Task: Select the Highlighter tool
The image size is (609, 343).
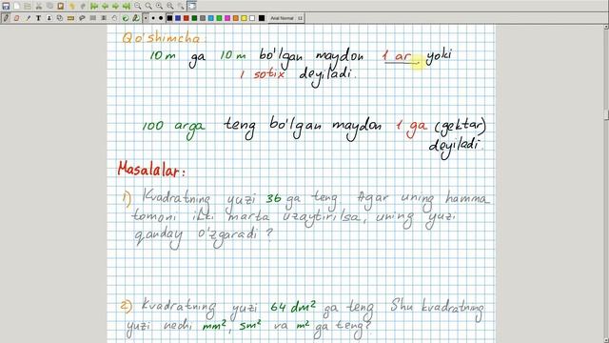Action: 28,18
